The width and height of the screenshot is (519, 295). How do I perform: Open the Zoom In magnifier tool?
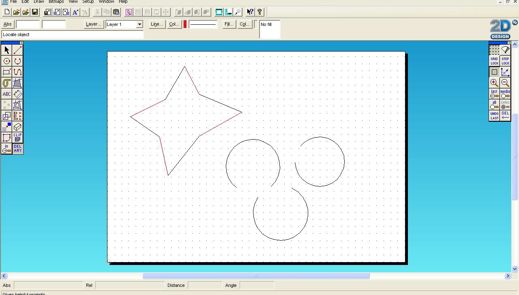494,83
